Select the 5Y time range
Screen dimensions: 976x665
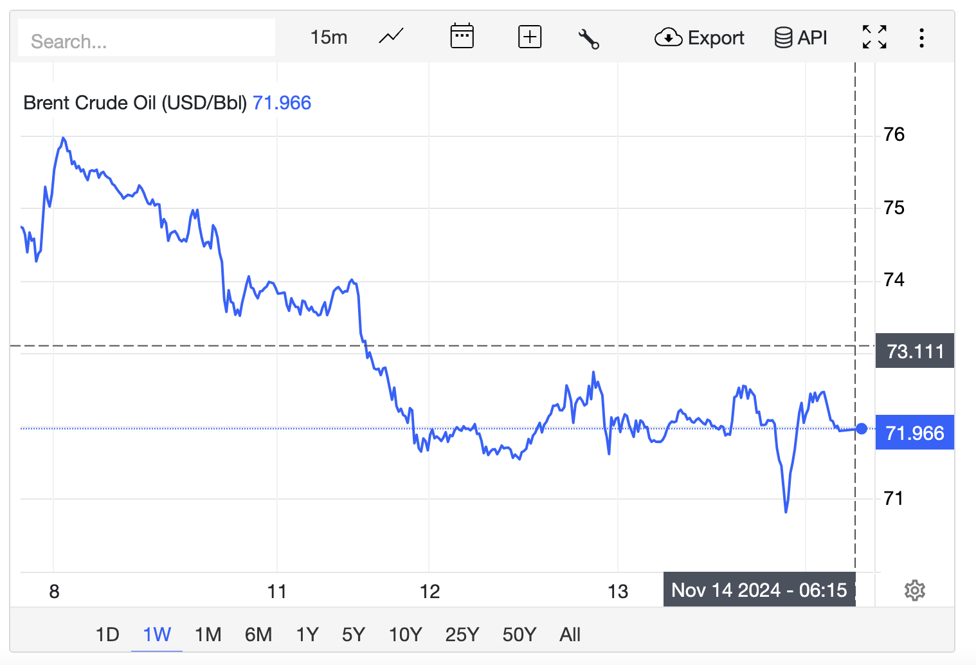click(354, 635)
